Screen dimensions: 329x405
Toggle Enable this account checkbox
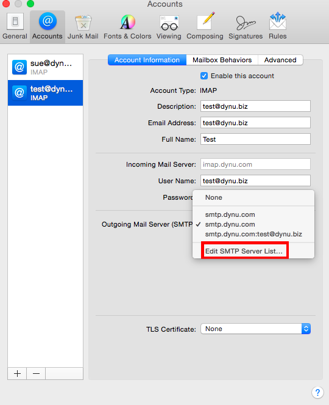coord(204,76)
